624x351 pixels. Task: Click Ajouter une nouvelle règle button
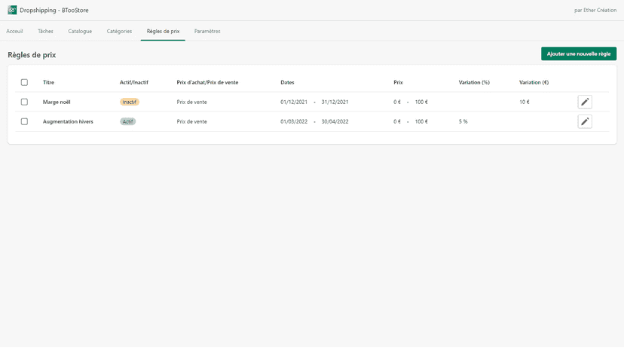(x=579, y=53)
